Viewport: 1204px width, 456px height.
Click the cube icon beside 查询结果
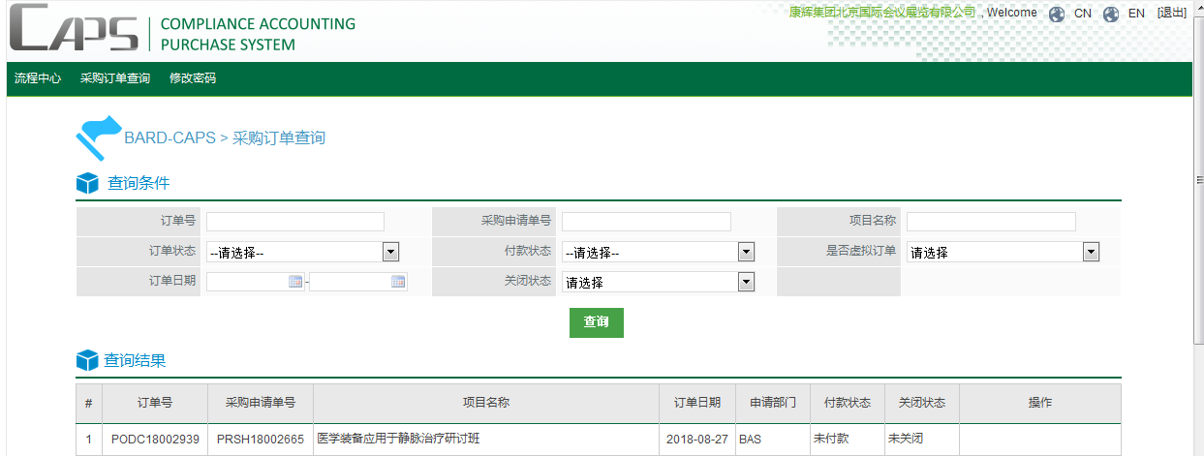click(87, 361)
